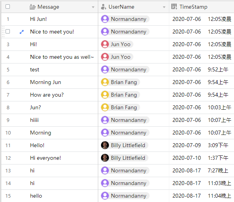
Task: Open the Message column dropdown arrow
Action: point(93,7)
